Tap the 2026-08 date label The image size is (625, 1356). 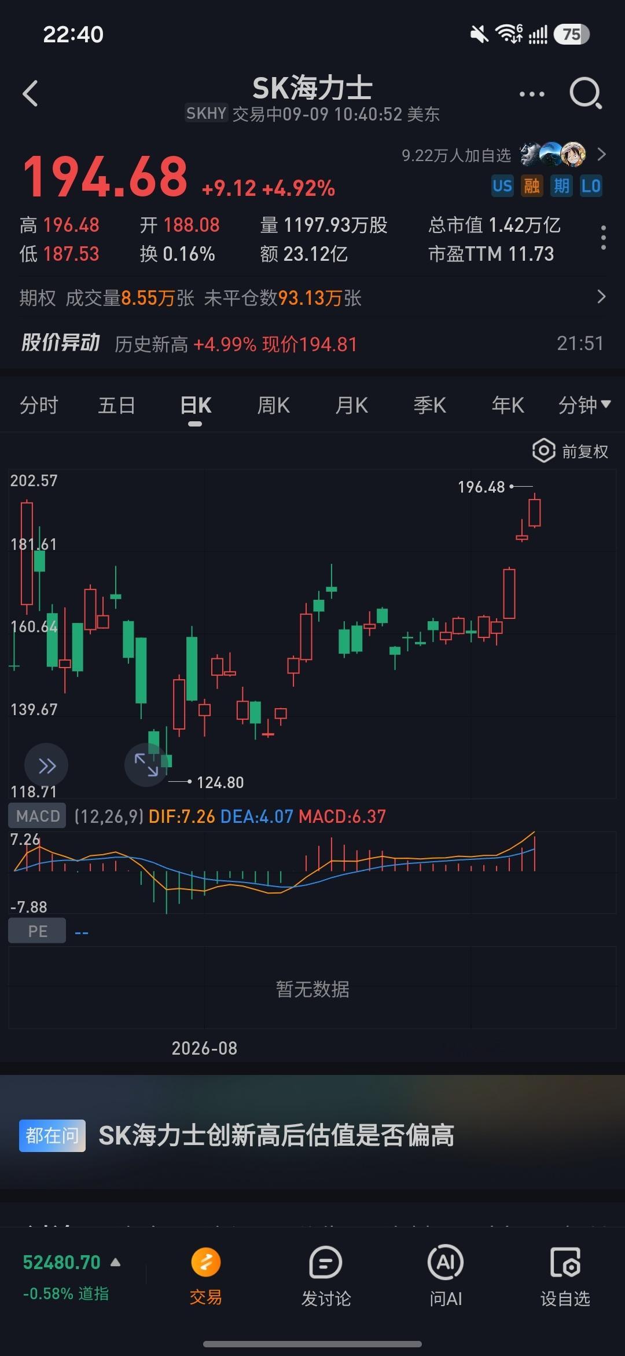[204, 1048]
